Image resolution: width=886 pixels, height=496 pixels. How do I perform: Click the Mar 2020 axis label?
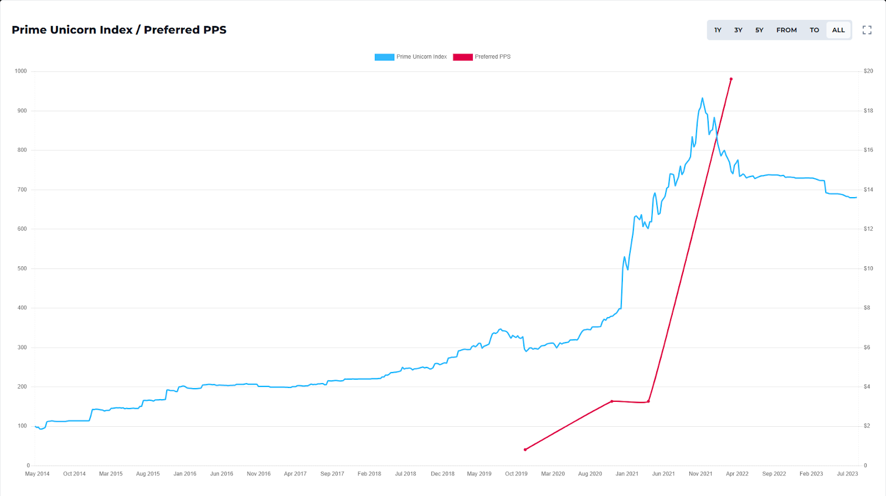pyautogui.click(x=553, y=474)
